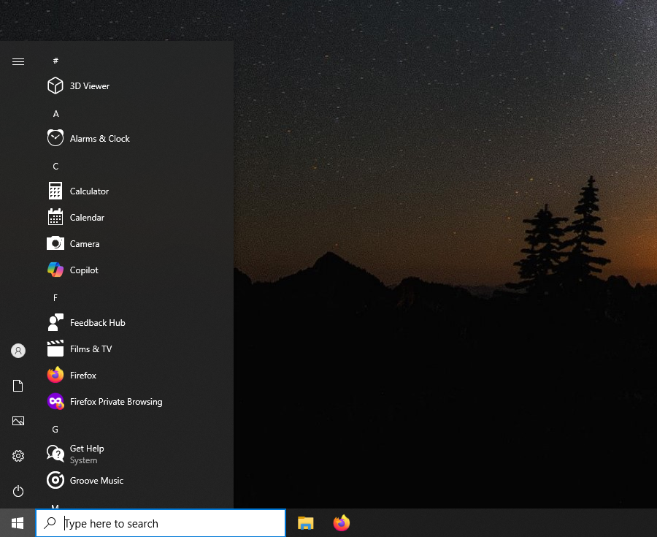This screenshot has width=657, height=537.
Task: Open account options with the user icon
Action: tap(18, 351)
